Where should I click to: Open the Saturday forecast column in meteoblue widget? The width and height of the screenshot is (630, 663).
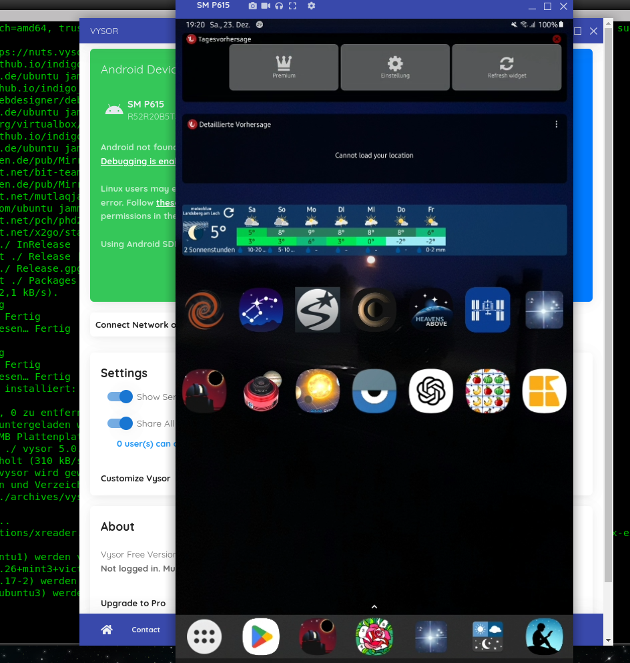(252, 230)
